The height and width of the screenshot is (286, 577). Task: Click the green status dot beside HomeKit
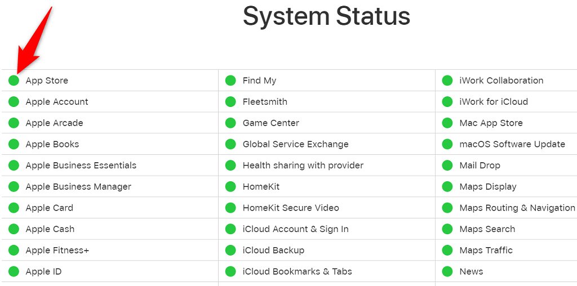pos(230,187)
